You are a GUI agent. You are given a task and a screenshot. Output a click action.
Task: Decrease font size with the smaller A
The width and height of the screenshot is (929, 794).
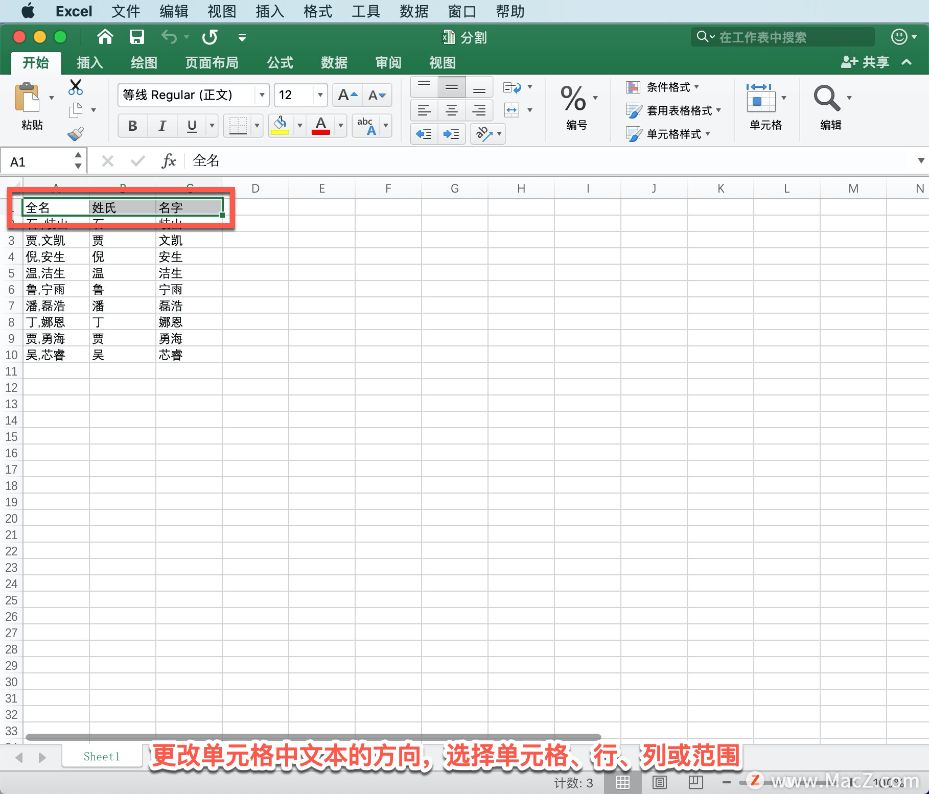(377, 95)
